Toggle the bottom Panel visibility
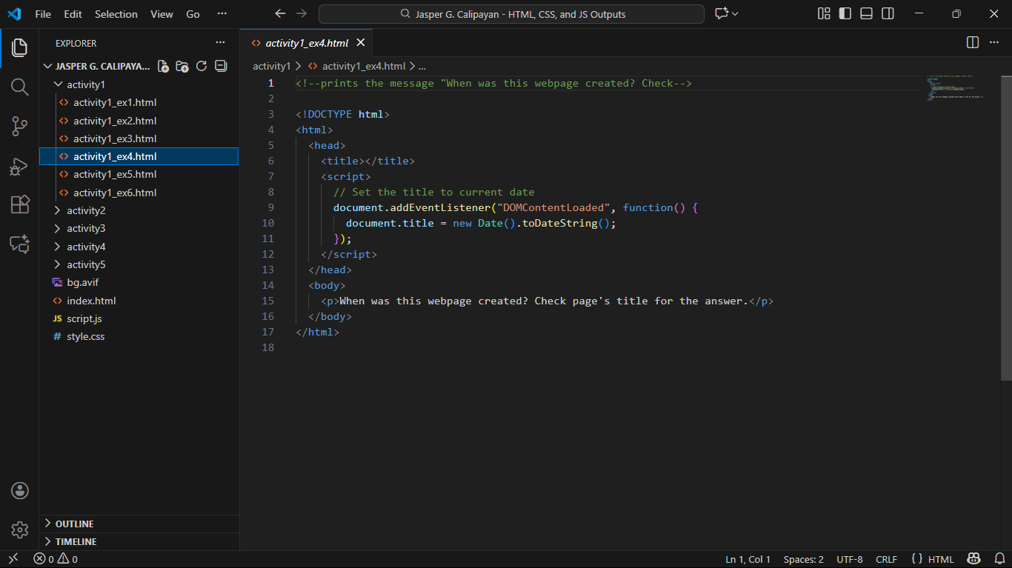Screen dimensions: 1012x568 [x=866, y=14]
